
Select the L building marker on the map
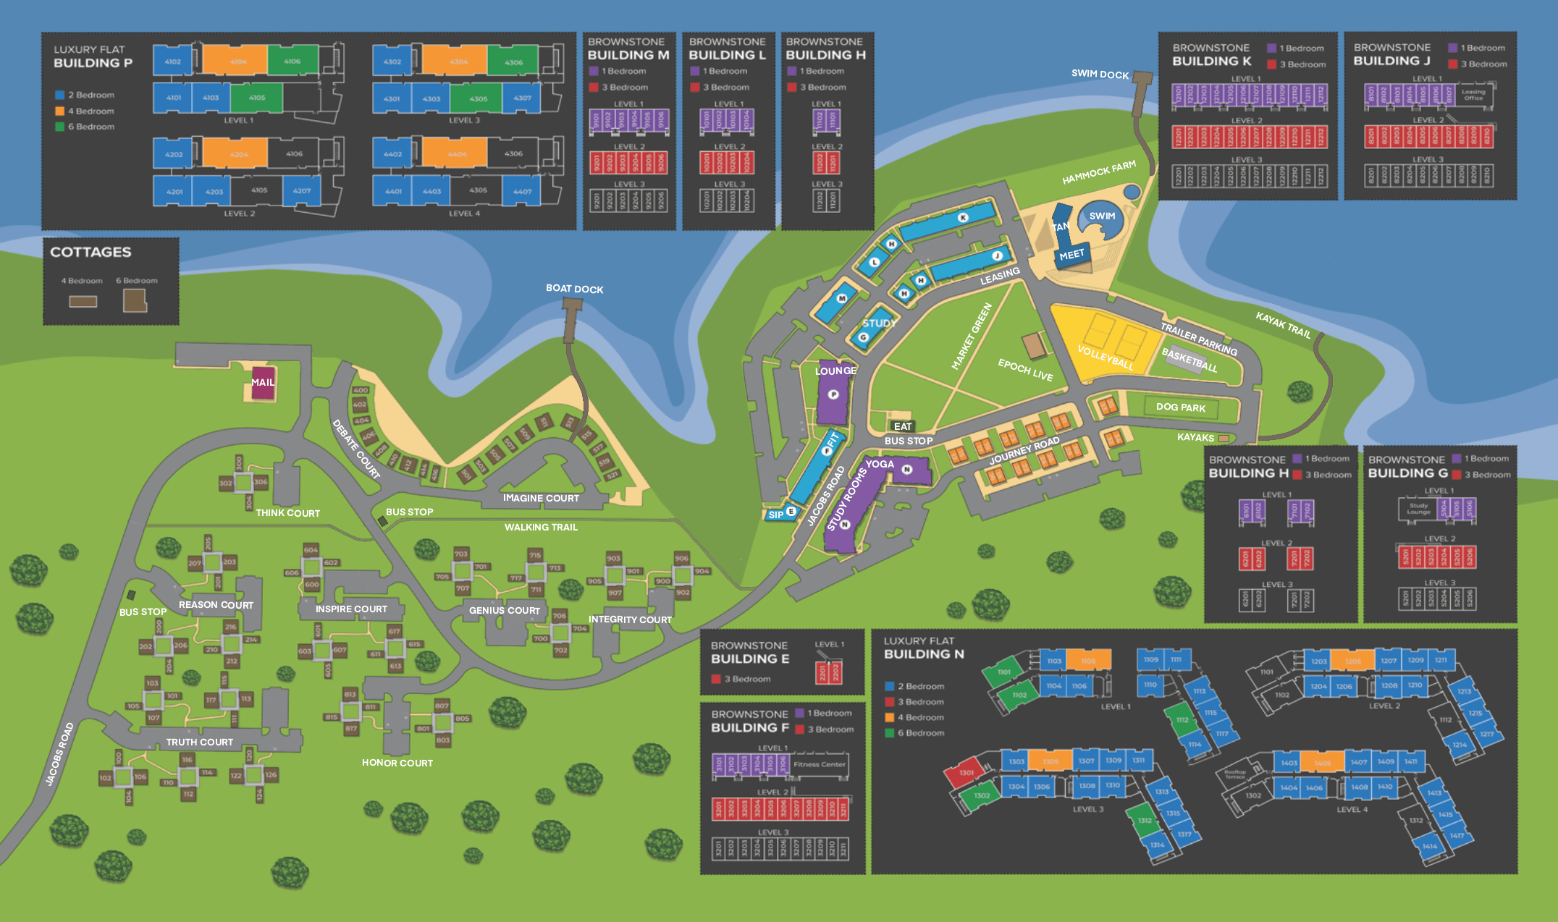874,262
